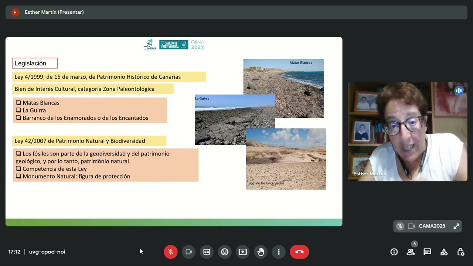Click the Matas Blancas beach photo
473x266 pixels.
click(283, 88)
